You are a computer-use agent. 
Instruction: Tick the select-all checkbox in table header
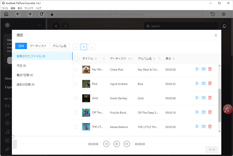[x=76, y=59]
